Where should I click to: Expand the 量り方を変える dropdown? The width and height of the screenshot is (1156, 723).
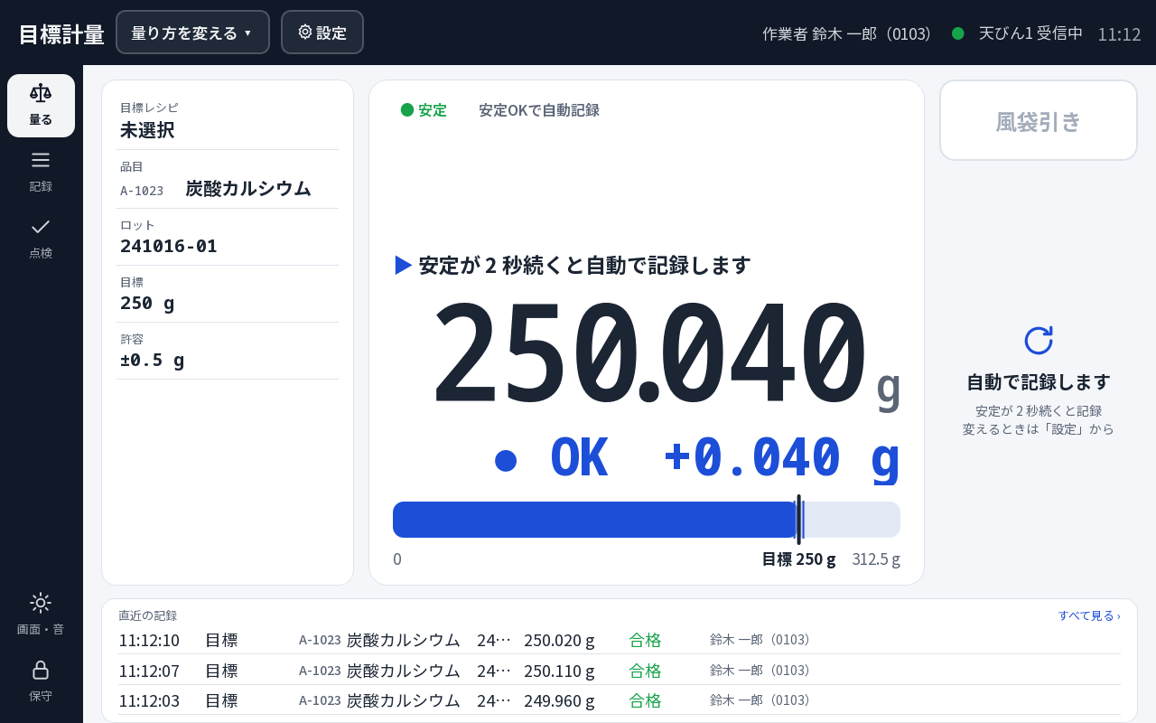click(192, 33)
